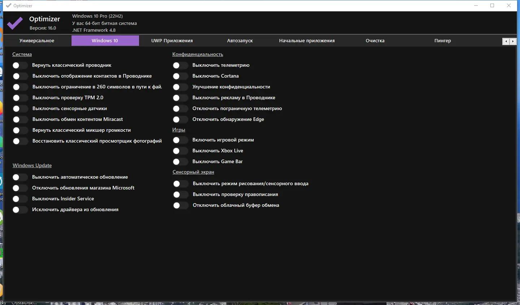The image size is (520, 305).
Task: Toggle Выключить автоматическое обновление switch
Action: click(20, 177)
